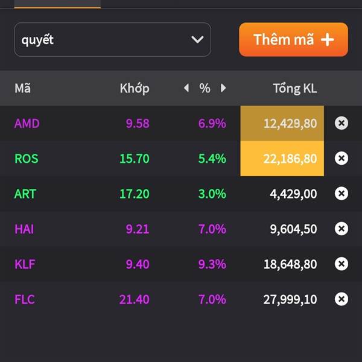The width and height of the screenshot is (362, 362).
Task: Sort by the Tổng KL column header
Action: coord(295,88)
